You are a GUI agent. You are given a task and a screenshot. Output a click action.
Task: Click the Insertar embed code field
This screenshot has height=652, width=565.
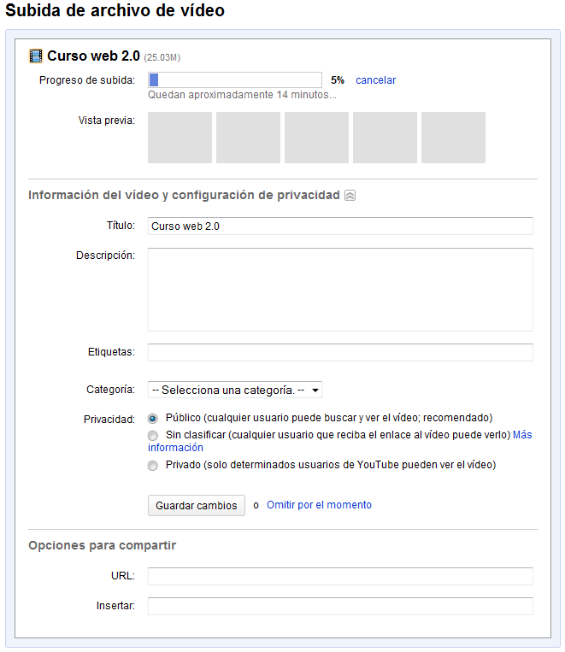tap(340, 607)
